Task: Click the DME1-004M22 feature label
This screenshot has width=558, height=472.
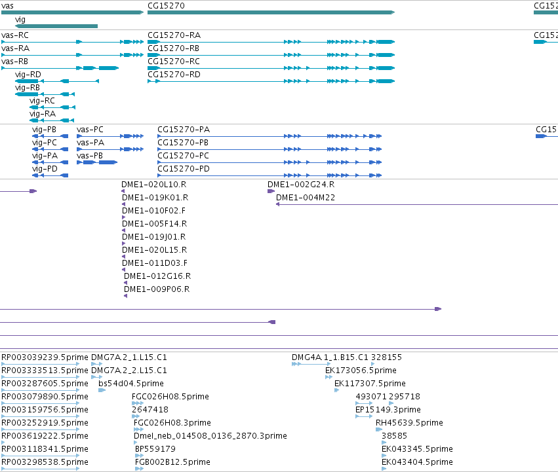Action: (306, 198)
